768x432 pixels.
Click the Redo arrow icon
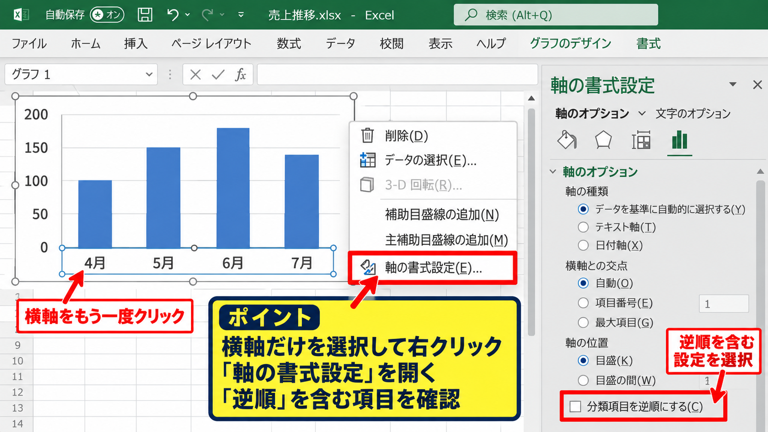click(207, 15)
